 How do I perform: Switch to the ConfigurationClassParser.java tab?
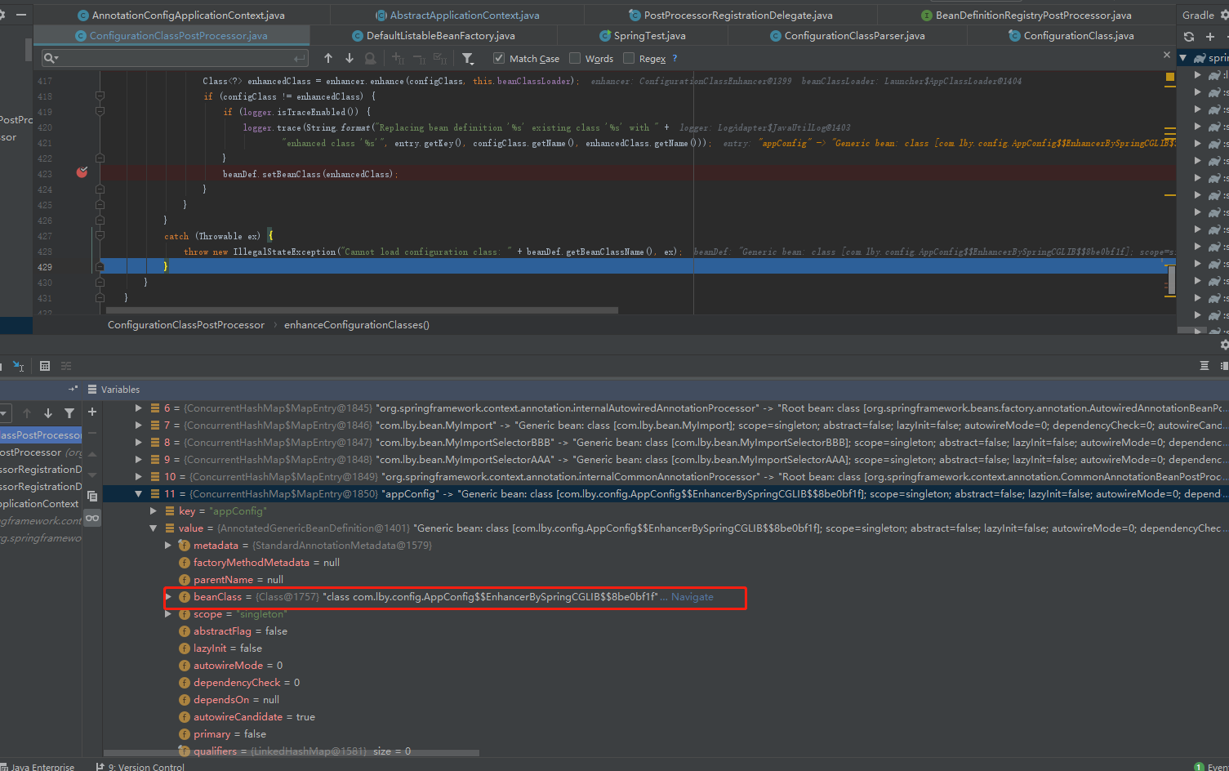coord(847,35)
